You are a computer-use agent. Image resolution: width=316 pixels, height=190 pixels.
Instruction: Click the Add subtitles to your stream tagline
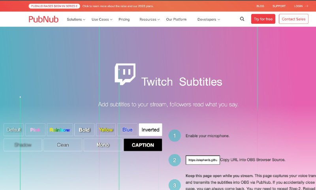click(x=168, y=104)
